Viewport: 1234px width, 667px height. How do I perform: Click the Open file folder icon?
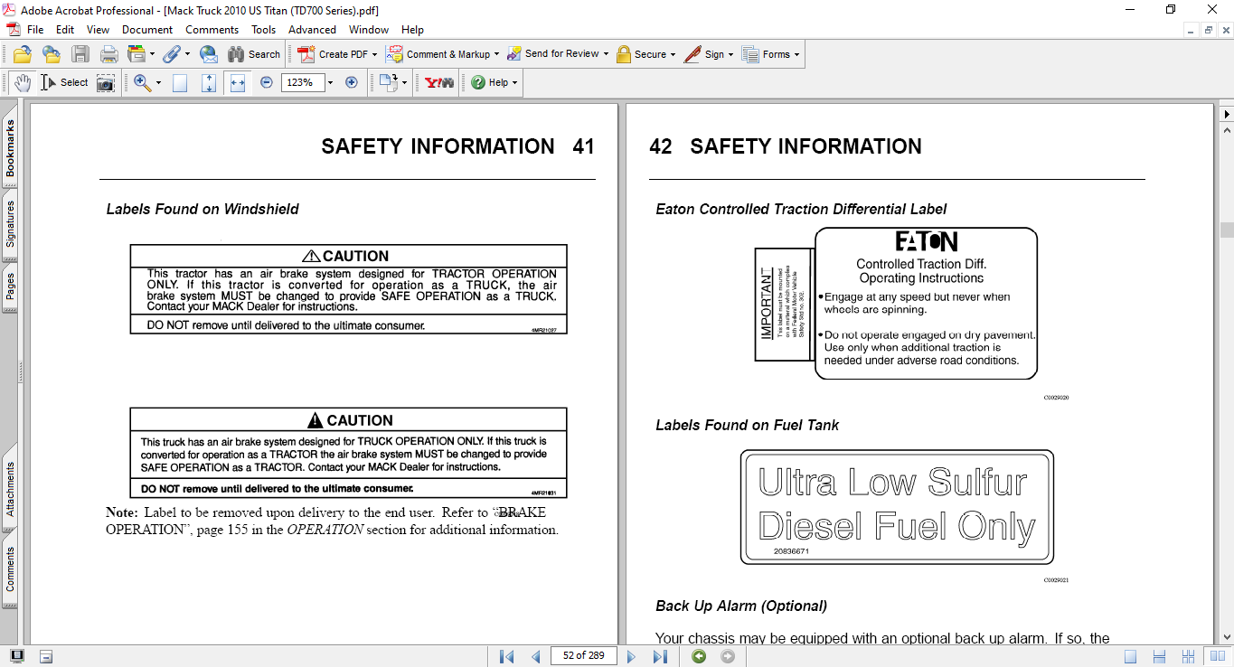[x=23, y=54]
